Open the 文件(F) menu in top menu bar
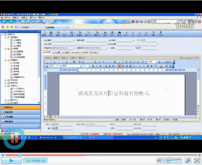202x165 pixels. pyautogui.click(x=6, y=17)
